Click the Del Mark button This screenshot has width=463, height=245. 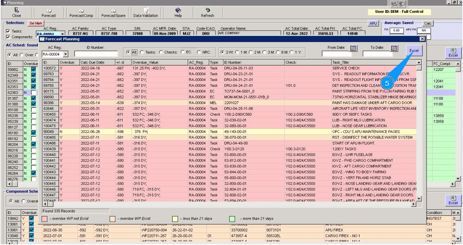pos(36,23)
